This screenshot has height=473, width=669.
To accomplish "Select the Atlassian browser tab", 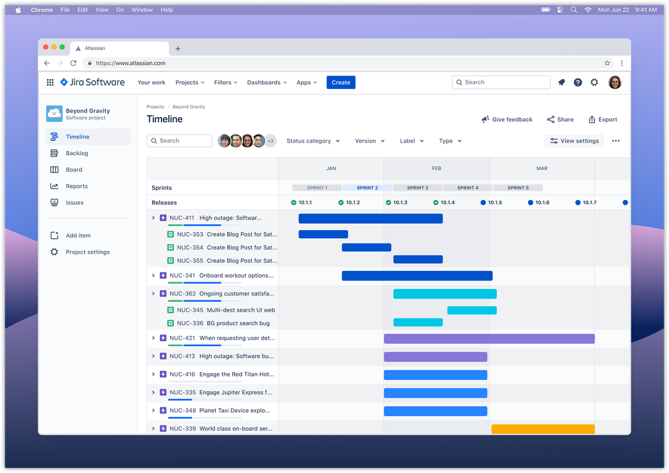I will (x=119, y=49).
